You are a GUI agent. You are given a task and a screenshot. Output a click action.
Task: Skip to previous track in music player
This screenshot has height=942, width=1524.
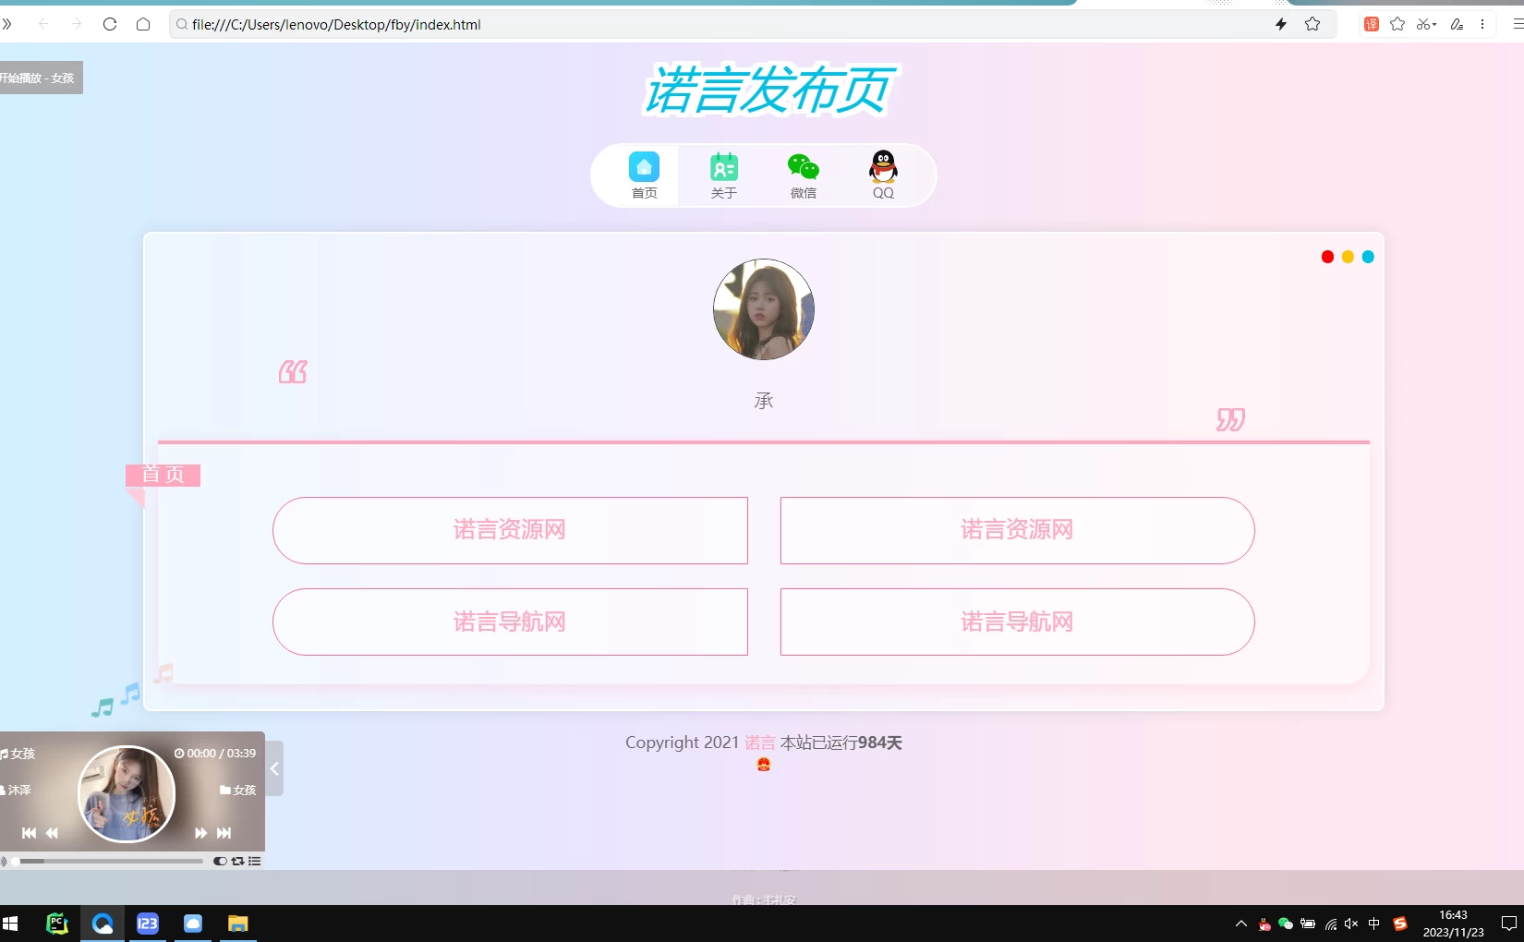pos(29,833)
